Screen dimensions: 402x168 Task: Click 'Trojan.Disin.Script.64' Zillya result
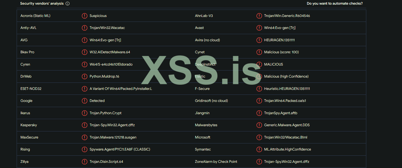click(106, 162)
